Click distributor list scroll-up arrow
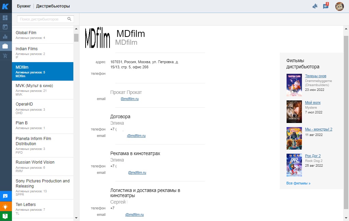The height and width of the screenshot is (221, 349). click(x=76, y=29)
